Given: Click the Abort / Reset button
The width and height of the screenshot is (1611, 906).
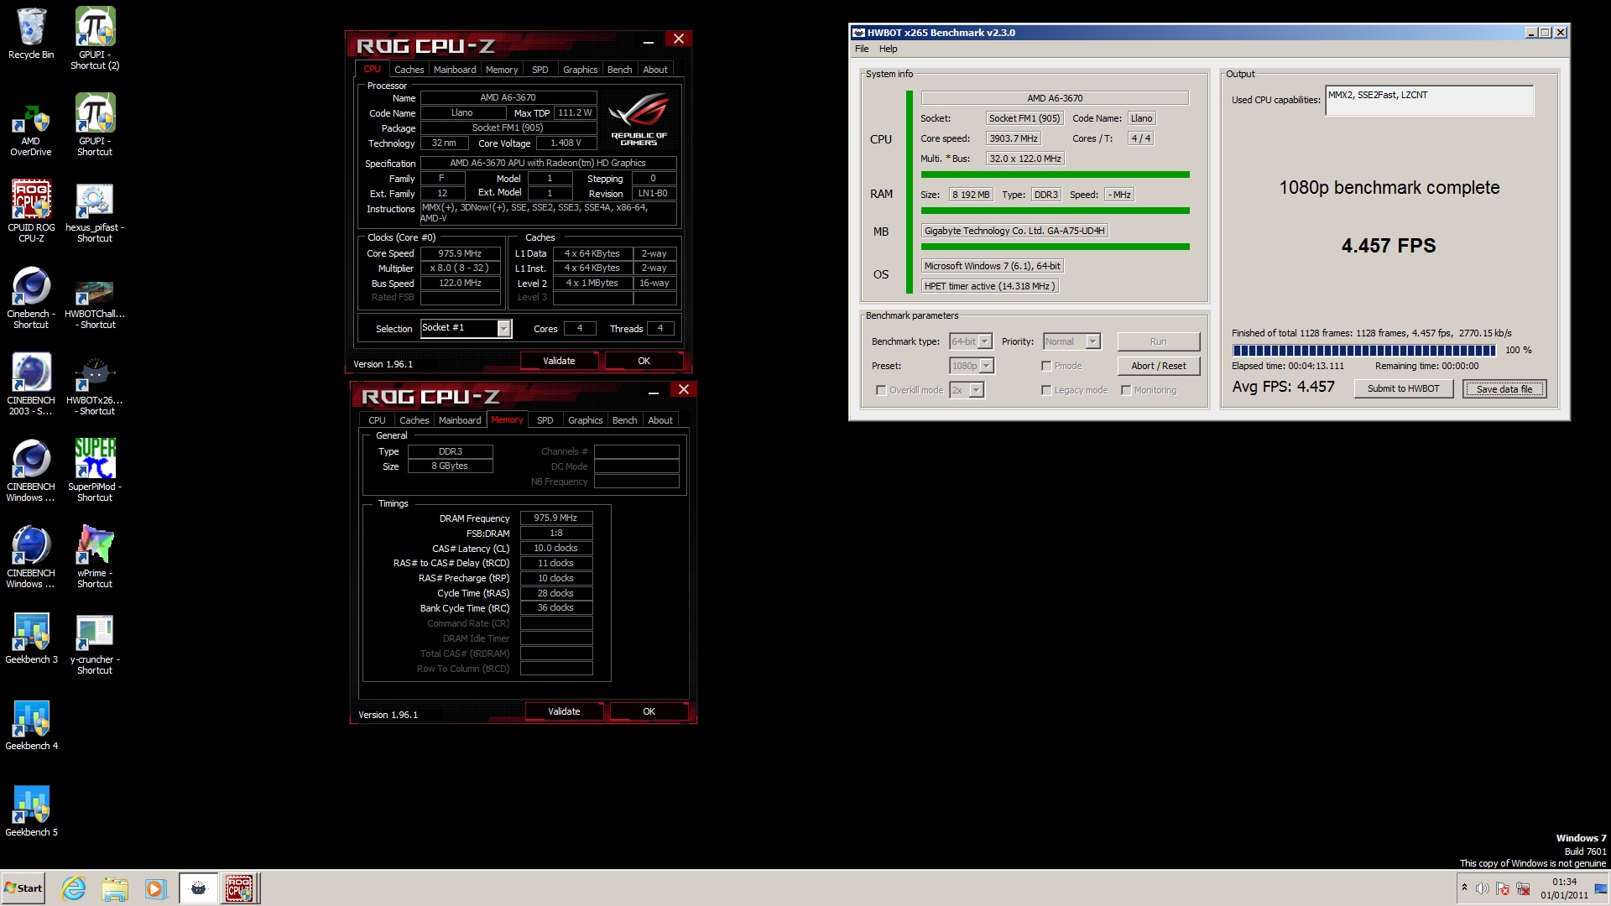Looking at the screenshot, I should pos(1158,366).
